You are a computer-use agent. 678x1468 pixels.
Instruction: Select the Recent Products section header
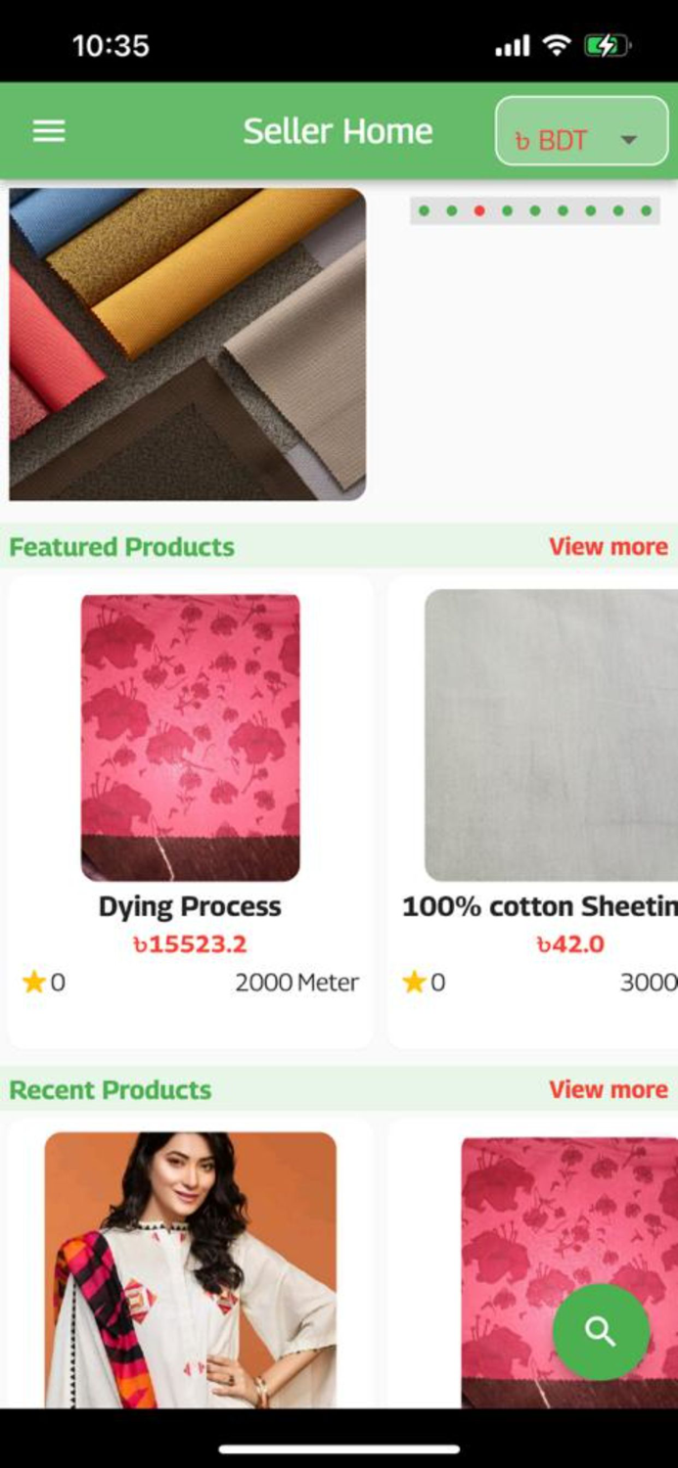(108, 1089)
